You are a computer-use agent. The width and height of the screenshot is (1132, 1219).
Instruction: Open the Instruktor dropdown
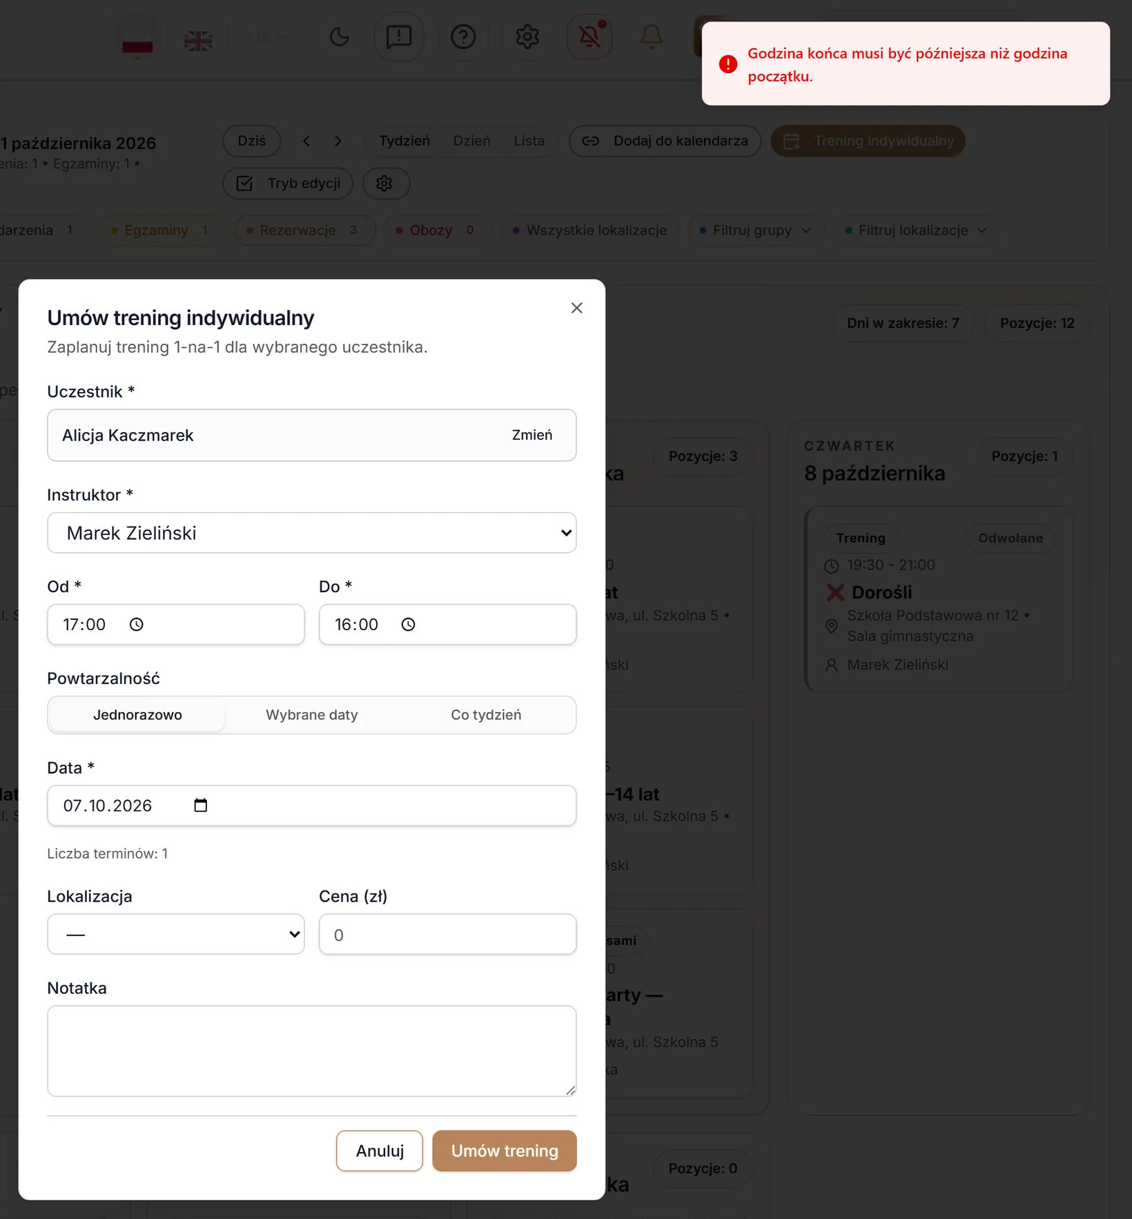coord(312,533)
